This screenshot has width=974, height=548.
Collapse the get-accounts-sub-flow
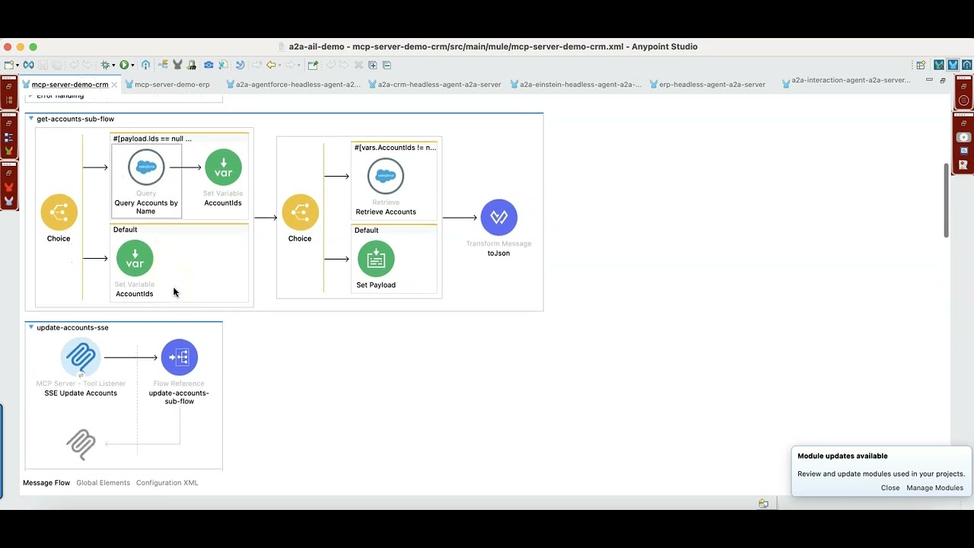click(x=30, y=119)
